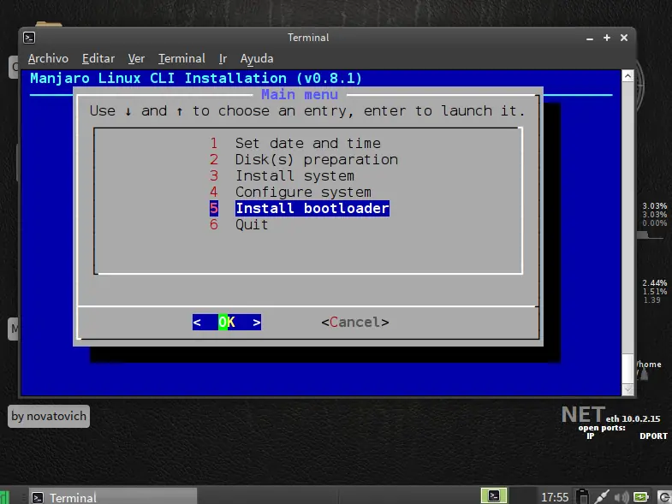
Task: Select 'Set date and time' entry
Action: (307, 143)
